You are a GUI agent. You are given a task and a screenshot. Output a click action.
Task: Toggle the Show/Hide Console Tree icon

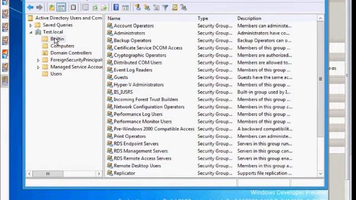coord(61,7)
